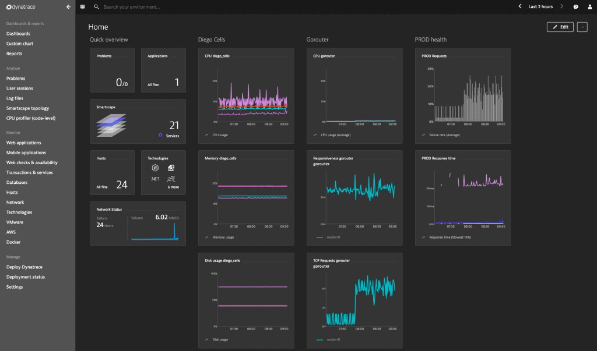Click the '21' services count

[x=174, y=125]
